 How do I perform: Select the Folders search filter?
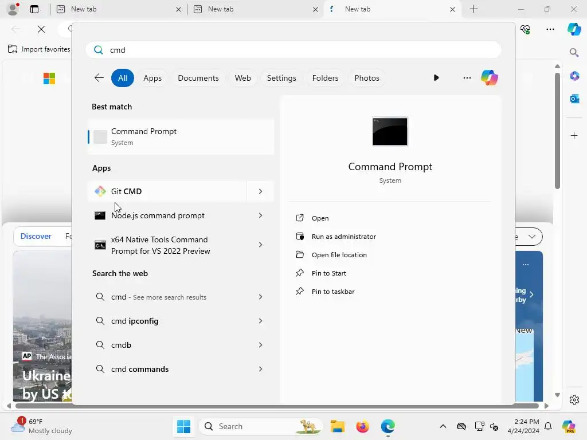[x=325, y=78]
